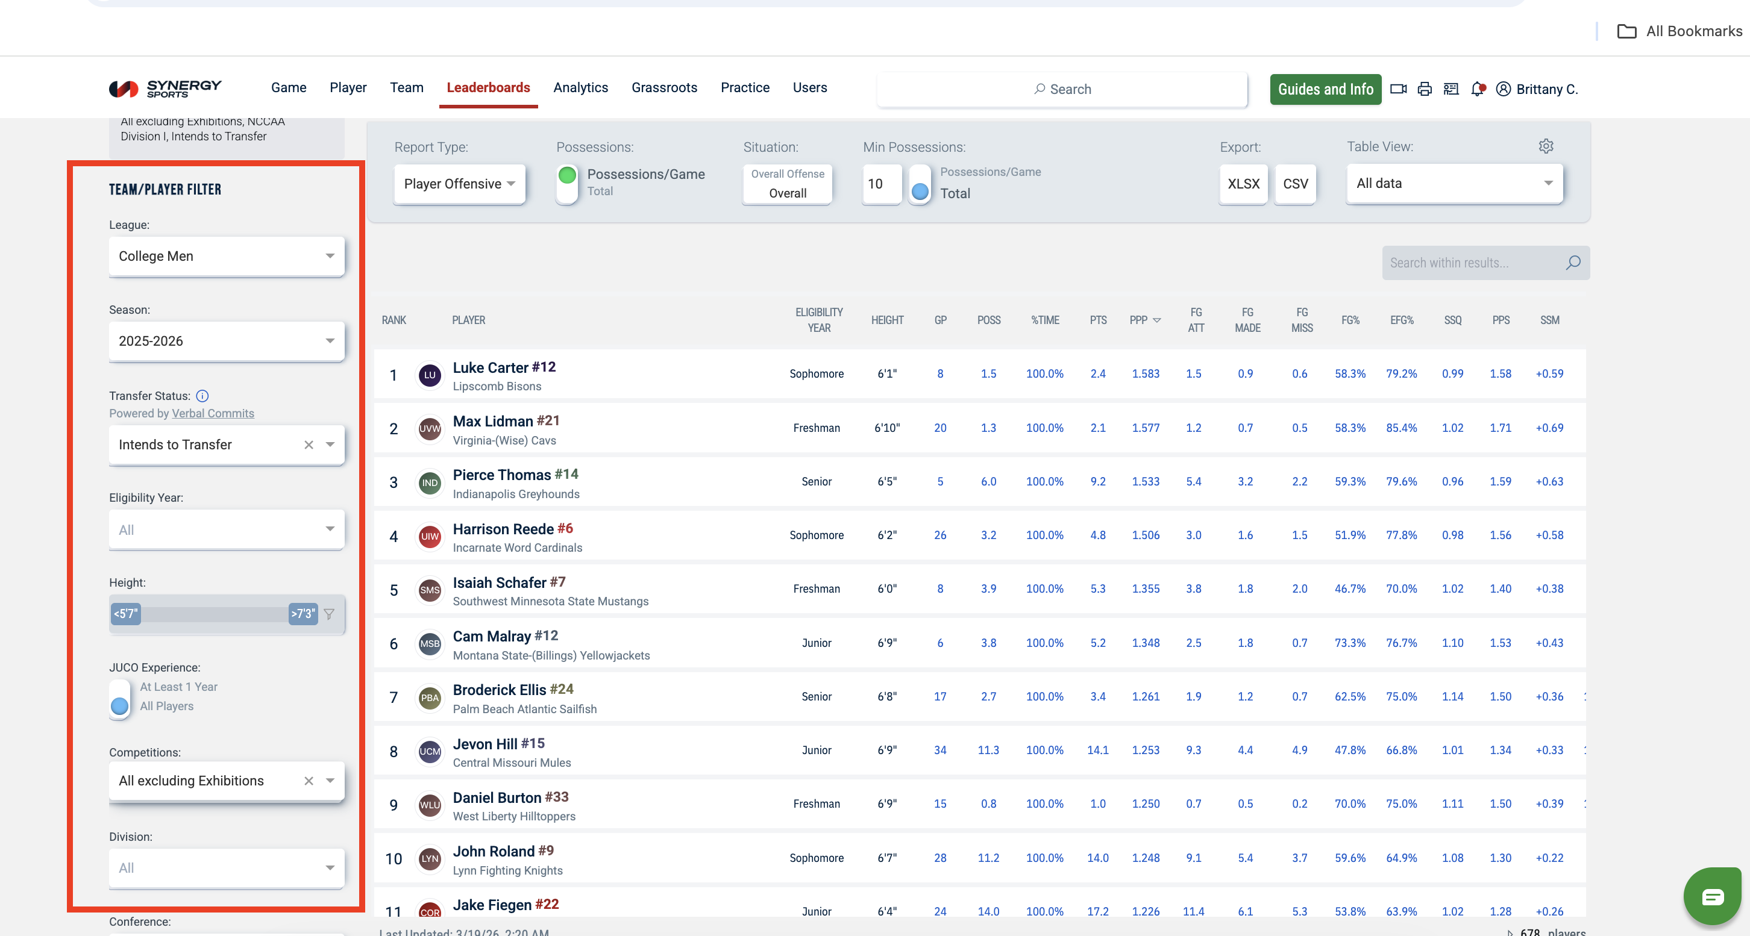Image resolution: width=1750 pixels, height=936 pixels.
Task: Open the Grassroots menu item
Action: (663, 87)
